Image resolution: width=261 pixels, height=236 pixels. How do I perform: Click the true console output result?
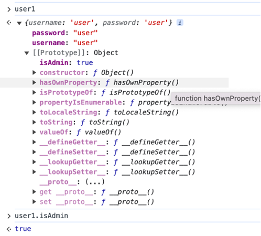click(x=23, y=229)
